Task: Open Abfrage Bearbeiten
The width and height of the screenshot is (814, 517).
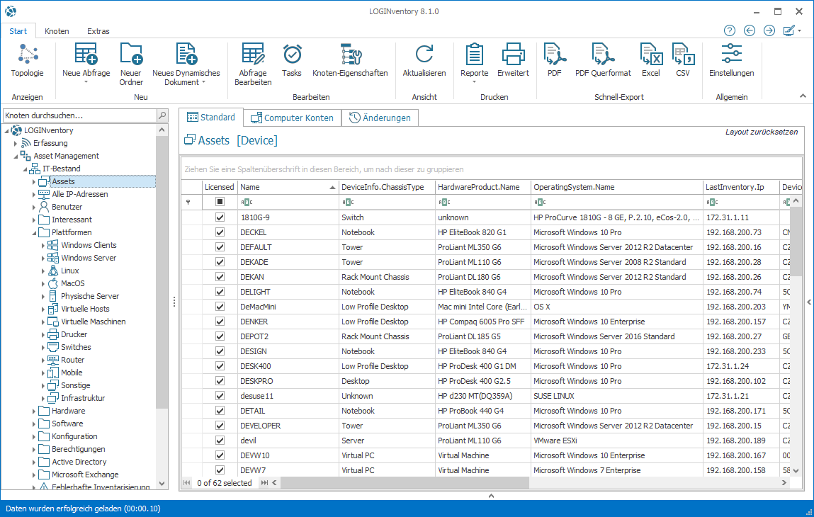Action: pyautogui.click(x=253, y=64)
